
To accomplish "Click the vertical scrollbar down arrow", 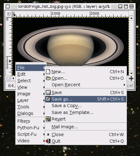I will (x=131, y=73).
